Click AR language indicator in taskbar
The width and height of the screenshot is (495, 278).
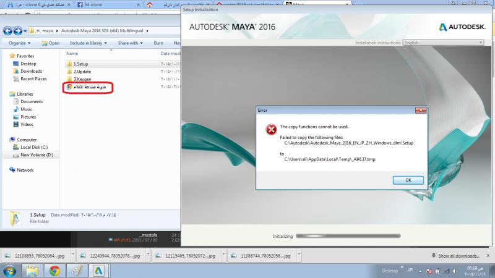pos(410,270)
